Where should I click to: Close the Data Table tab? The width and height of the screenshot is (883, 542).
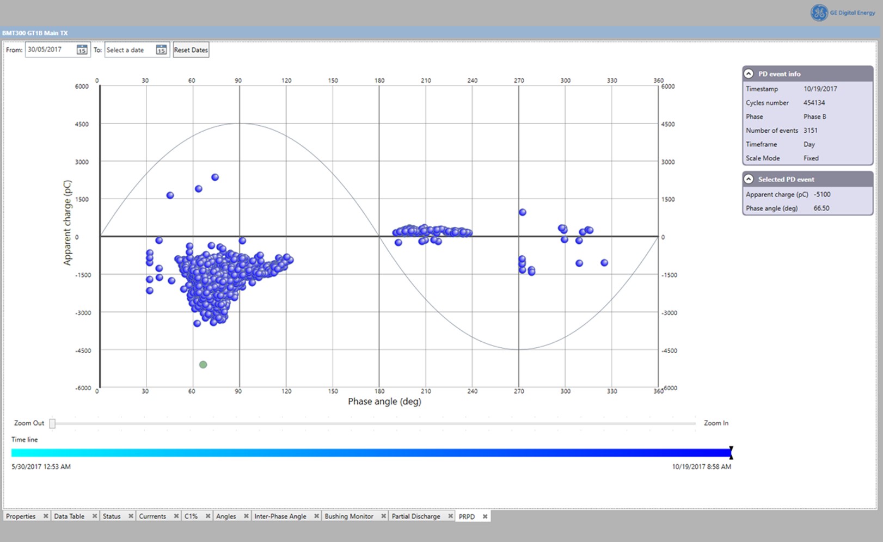click(x=94, y=516)
